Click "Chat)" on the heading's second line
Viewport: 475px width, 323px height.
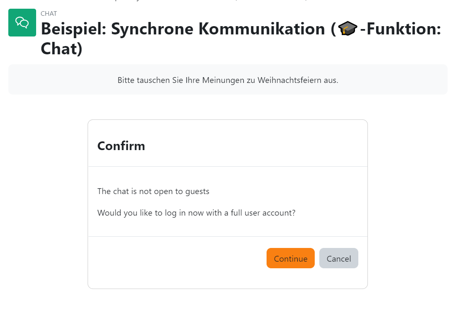61,49
